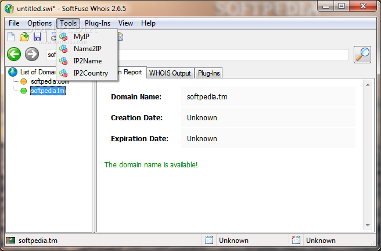Close the open Tools menu
Image resolution: width=381 pixels, height=251 pixels.
tap(69, 23)
